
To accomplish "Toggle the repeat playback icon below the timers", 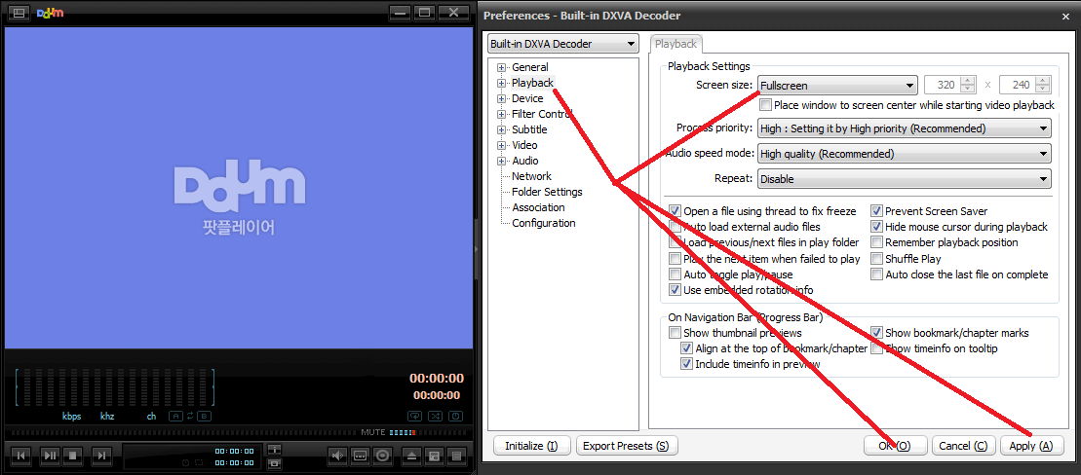I will pyautogui.click(x=415, y=416).
